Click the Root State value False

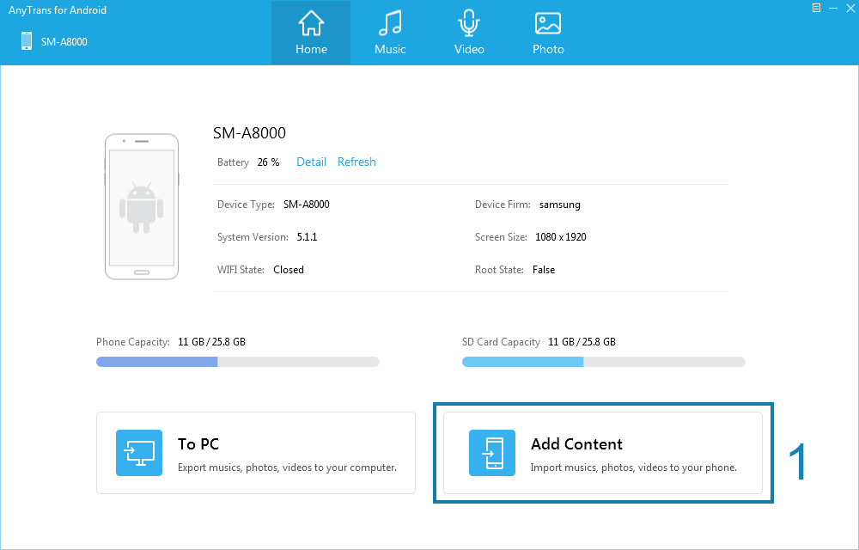point(544,270)
